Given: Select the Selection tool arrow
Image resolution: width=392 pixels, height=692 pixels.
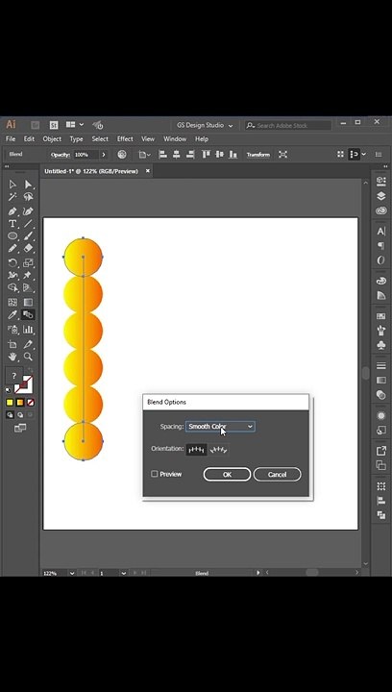Looking at the screenshot, I should coord(12,185).
